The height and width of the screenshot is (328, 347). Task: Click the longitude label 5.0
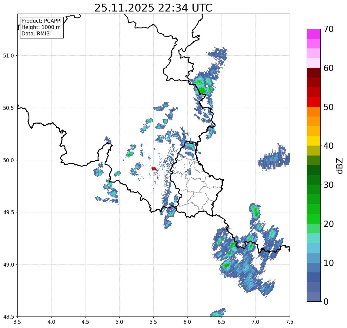119,322
